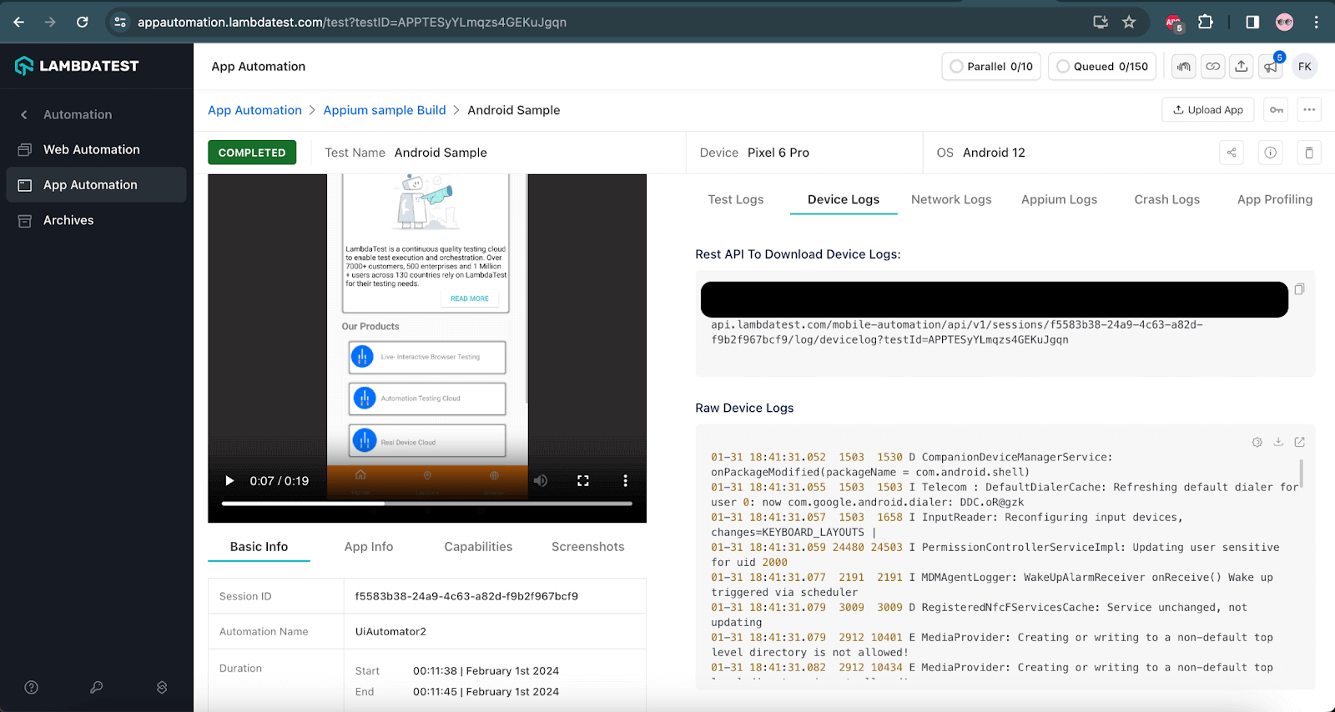Image resolution: width=1335 pixels, height=712 pixels.
Task: Open the three-dot menu beside Upload App
Action: (x=1309, y=110)
